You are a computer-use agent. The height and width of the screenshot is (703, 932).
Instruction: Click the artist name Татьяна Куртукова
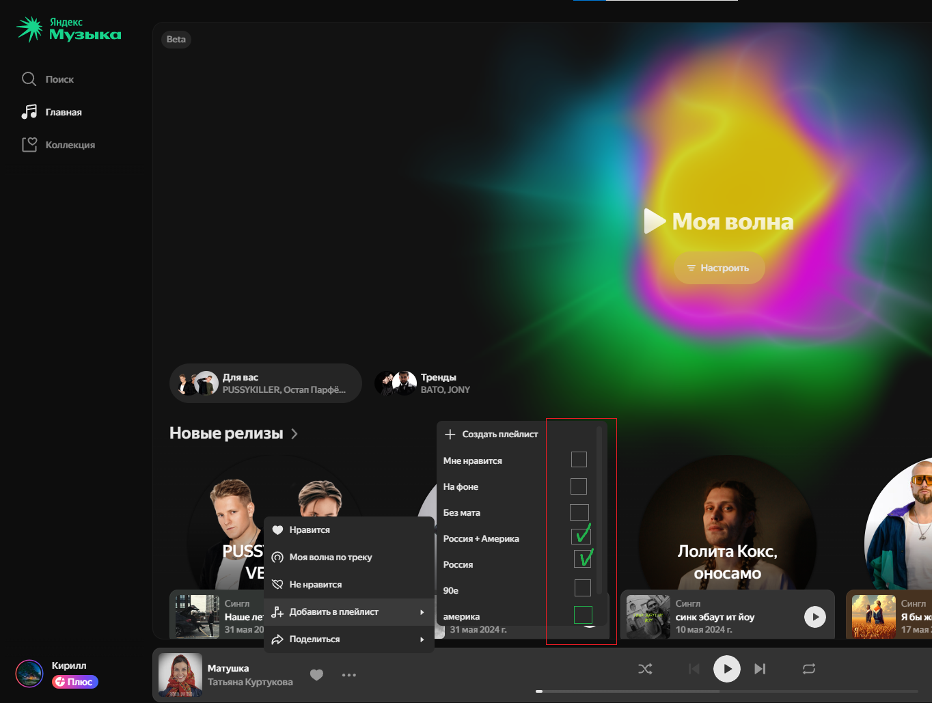250,682
